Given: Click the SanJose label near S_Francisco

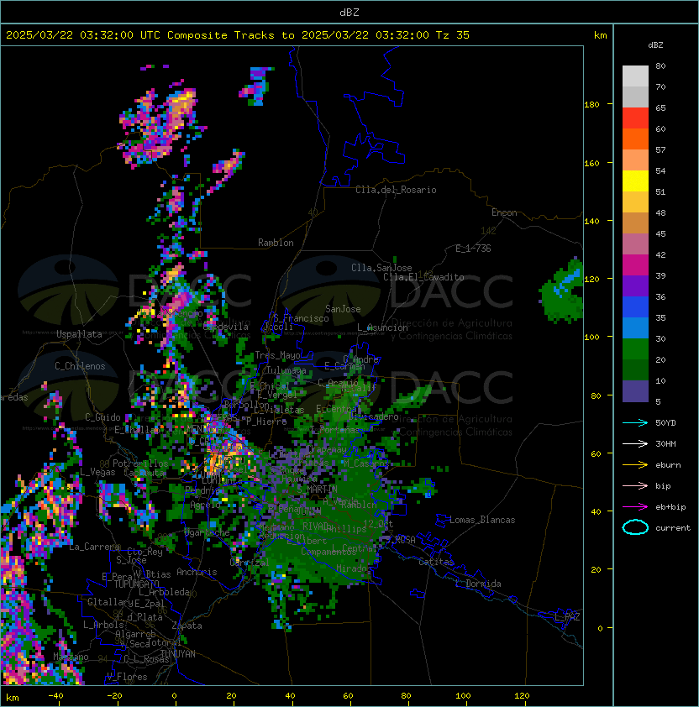Looking at the screenshot, I should click(x=343, y=309).
